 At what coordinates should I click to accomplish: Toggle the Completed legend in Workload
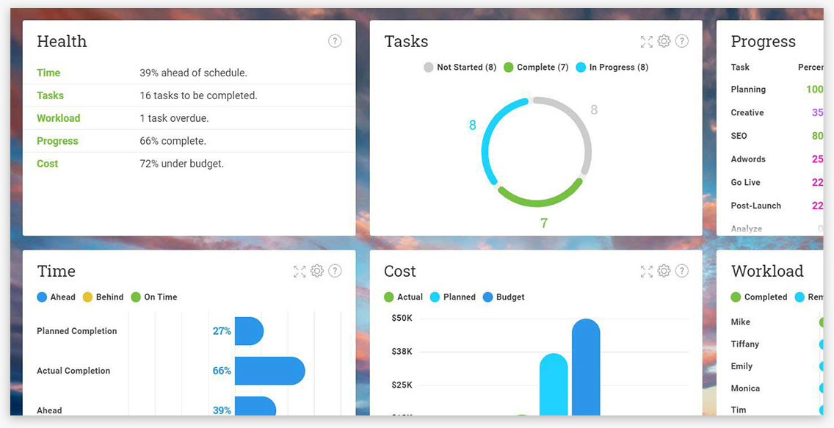(x=759, y=297)
